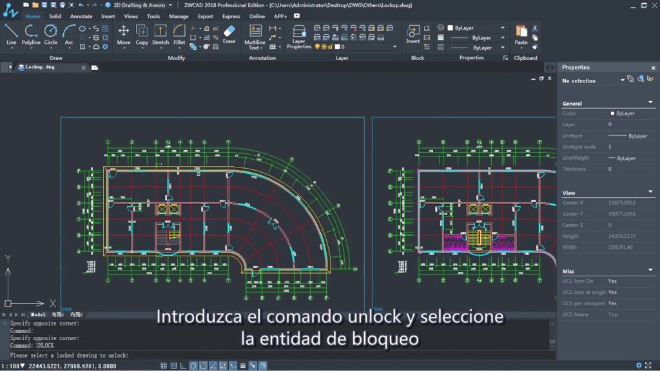This screenshot has width=660, height=371.
Task: Open the Express ribbon tab
Action: 231,16
